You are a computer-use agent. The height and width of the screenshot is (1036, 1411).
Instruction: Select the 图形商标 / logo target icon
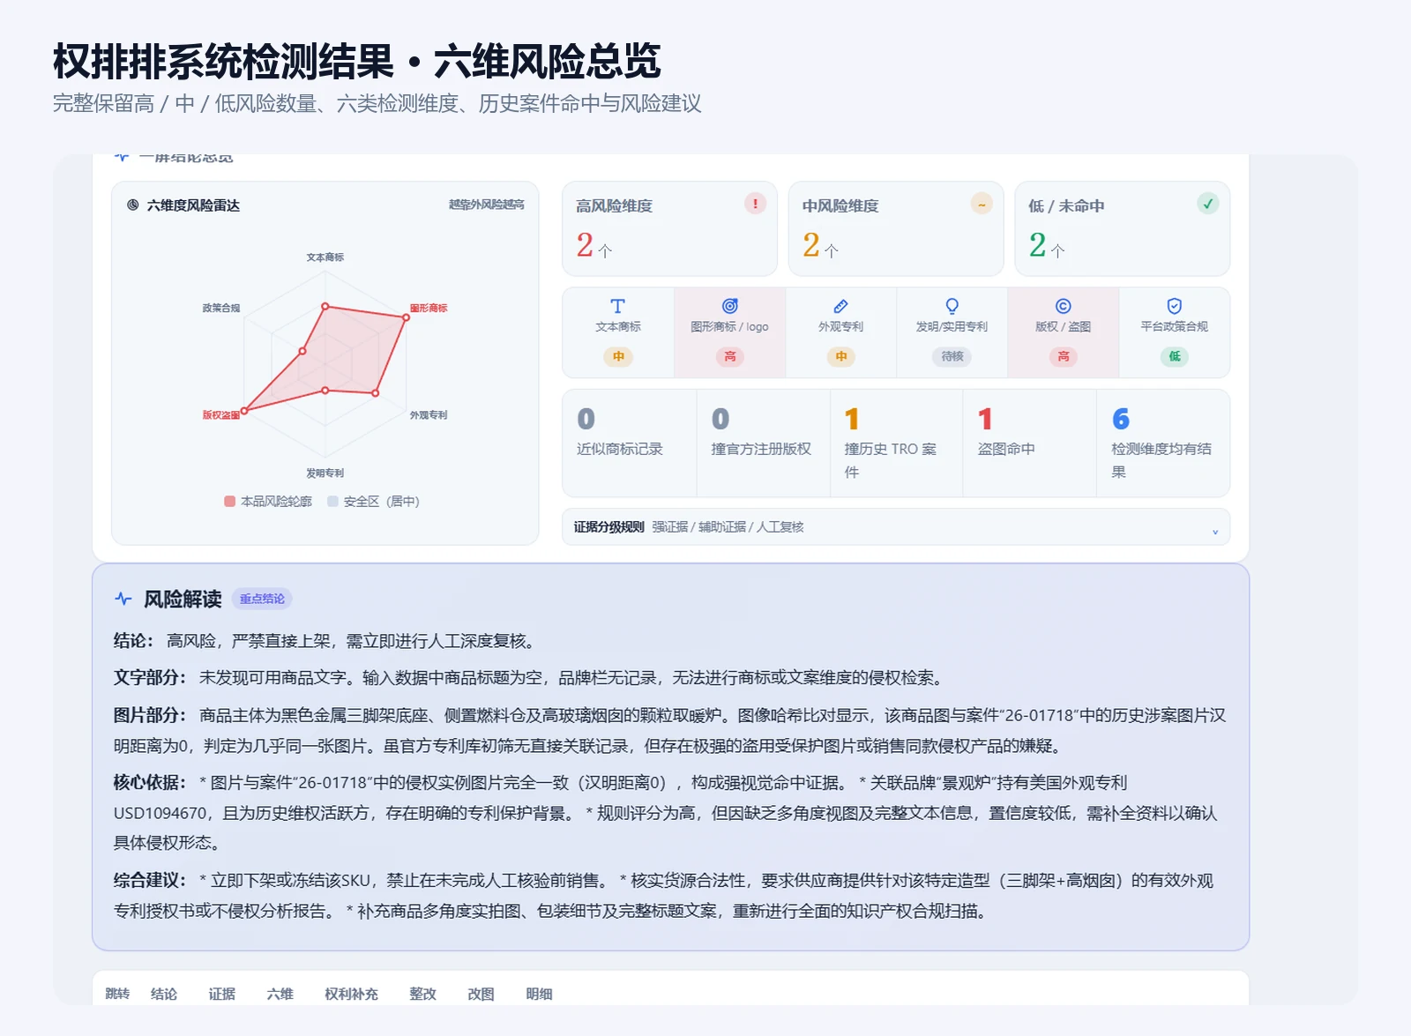pyautogui.click(x=730, y=306)
